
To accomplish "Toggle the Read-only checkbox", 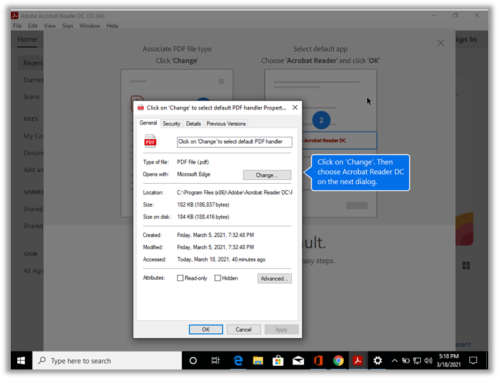I will coord(180,278).
